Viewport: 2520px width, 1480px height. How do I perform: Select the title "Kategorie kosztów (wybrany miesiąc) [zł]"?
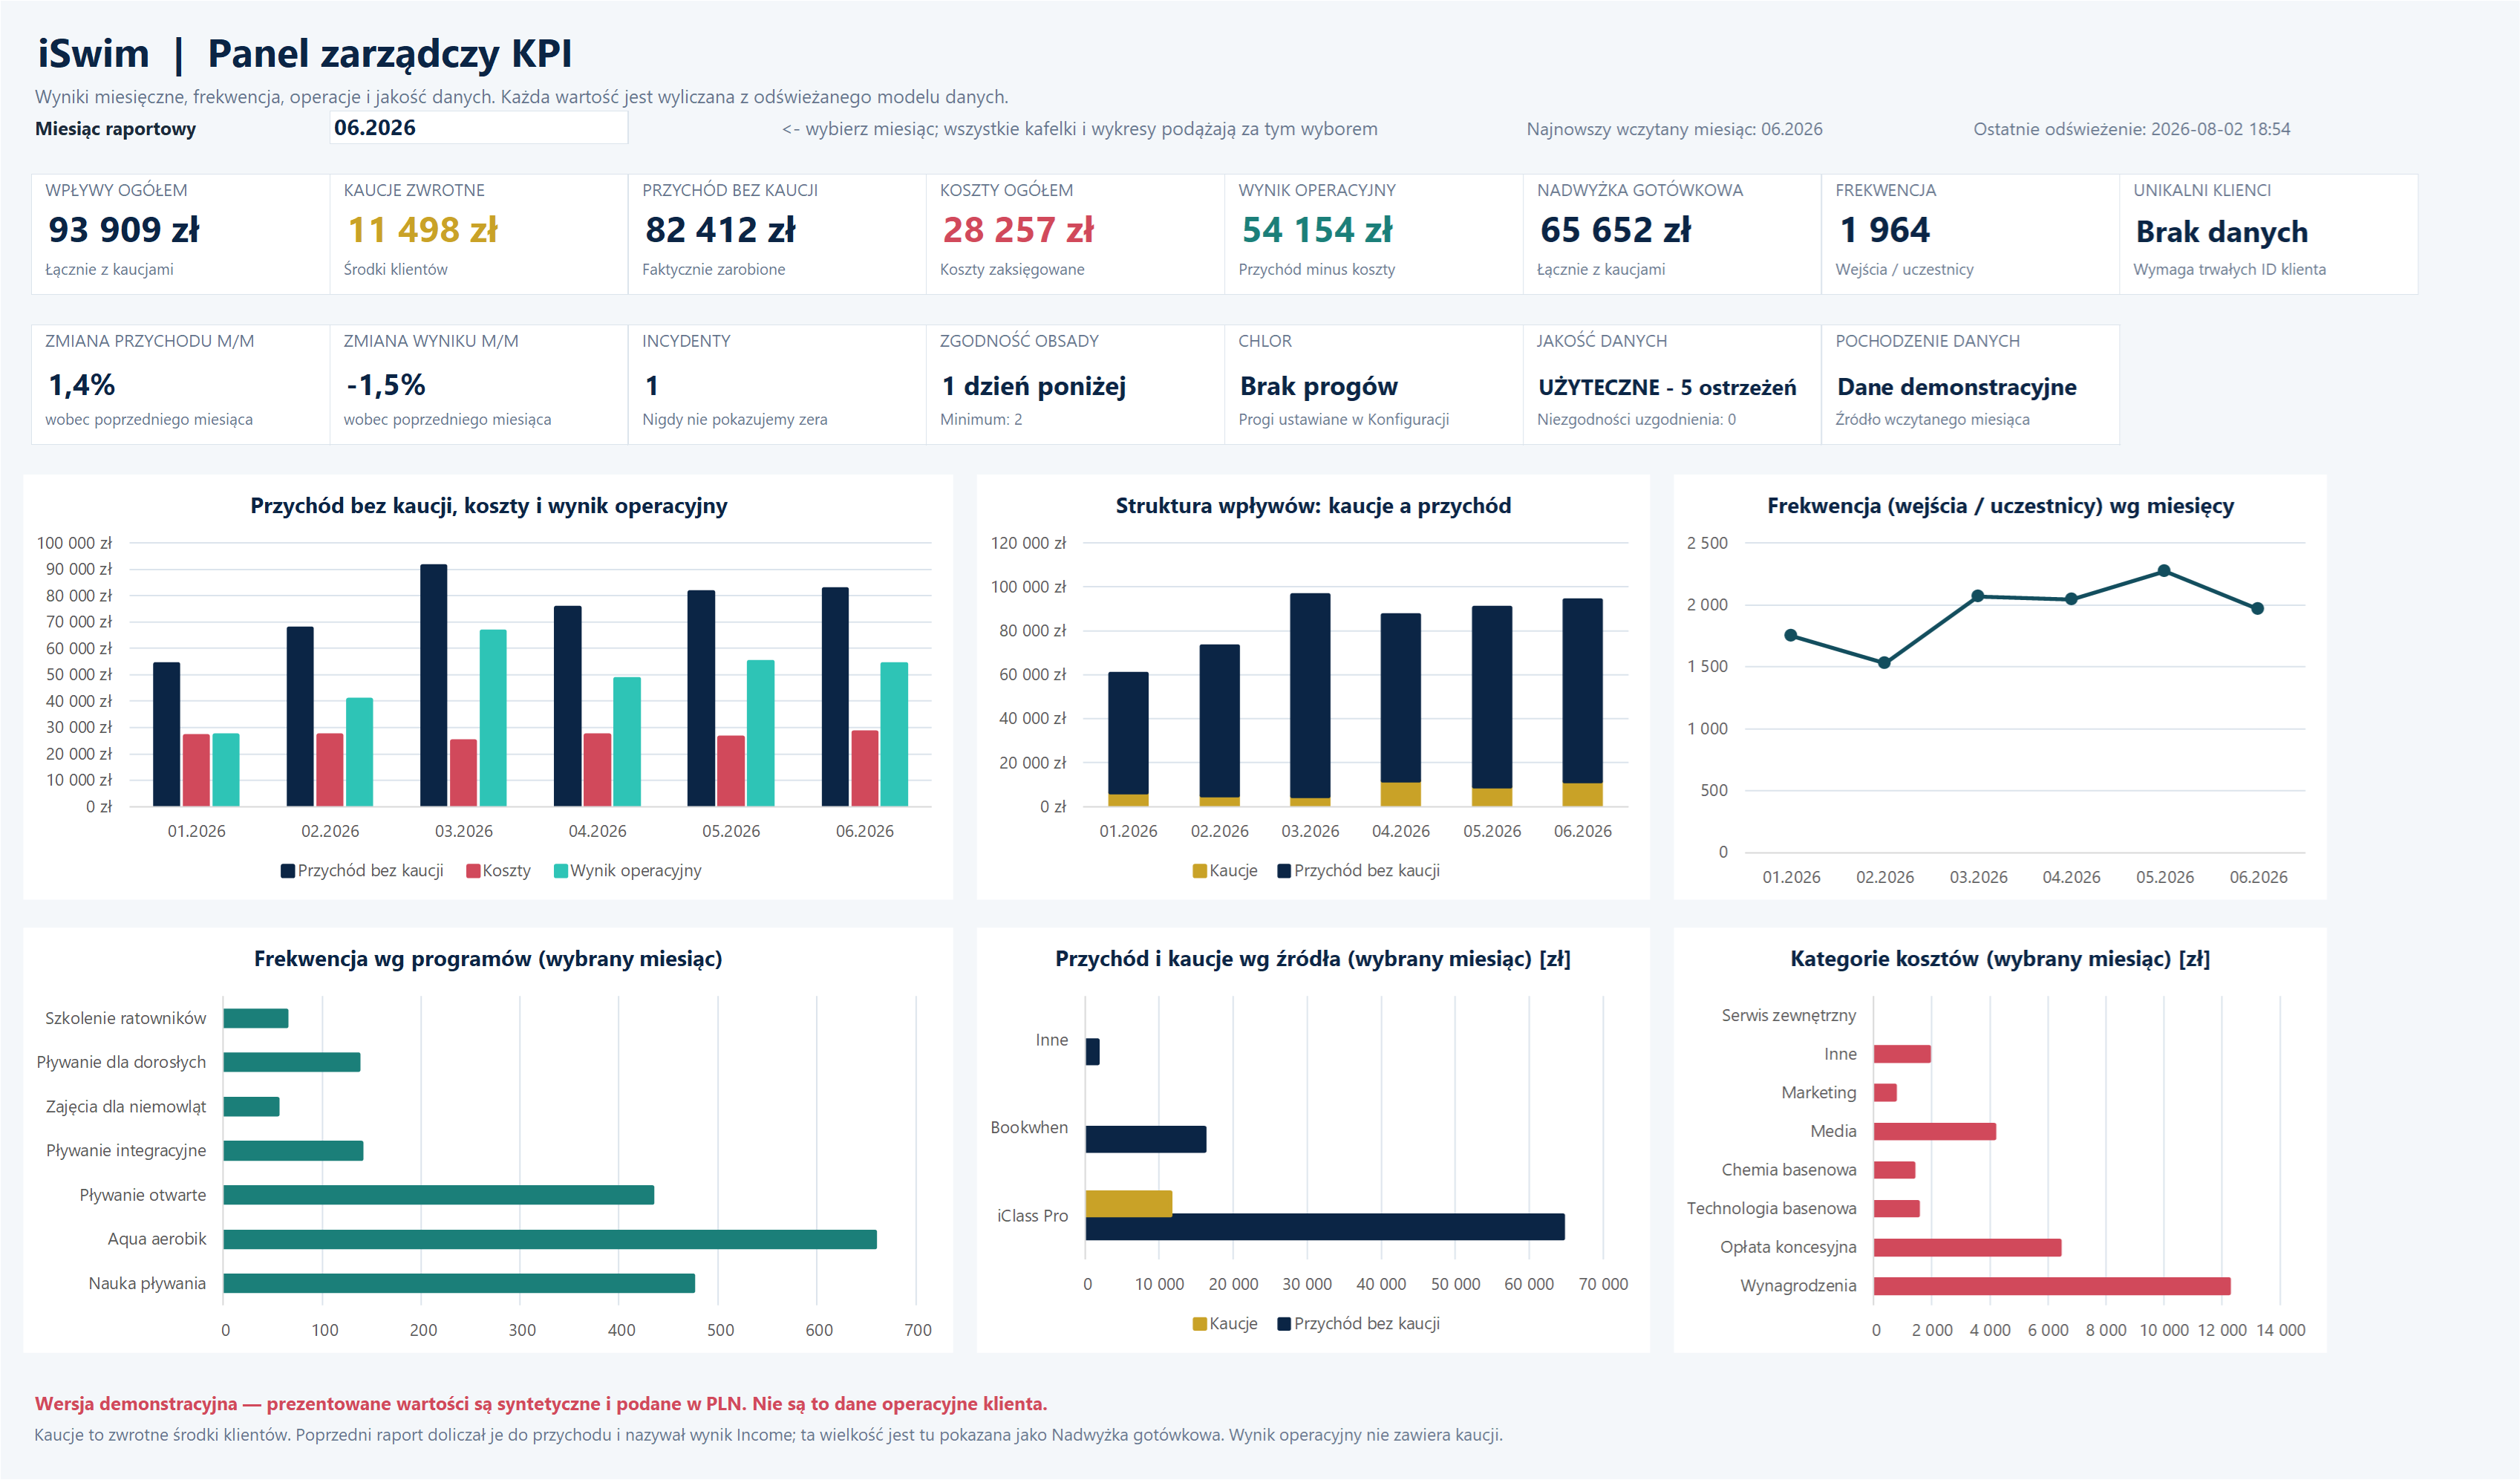[2000, 959]
